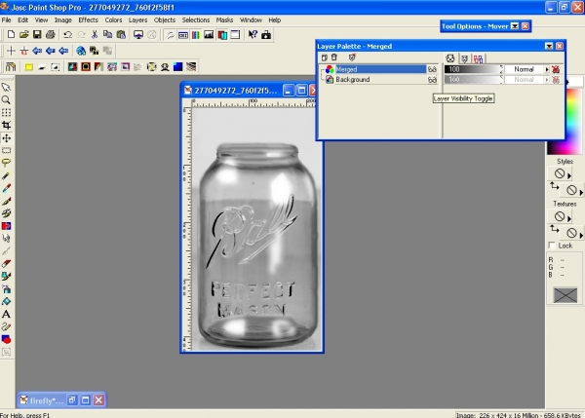Open blend mode dropdown for Merged layer
This screenshot has height=418, width=585.
pyautogui.click(x=547, y=69)
